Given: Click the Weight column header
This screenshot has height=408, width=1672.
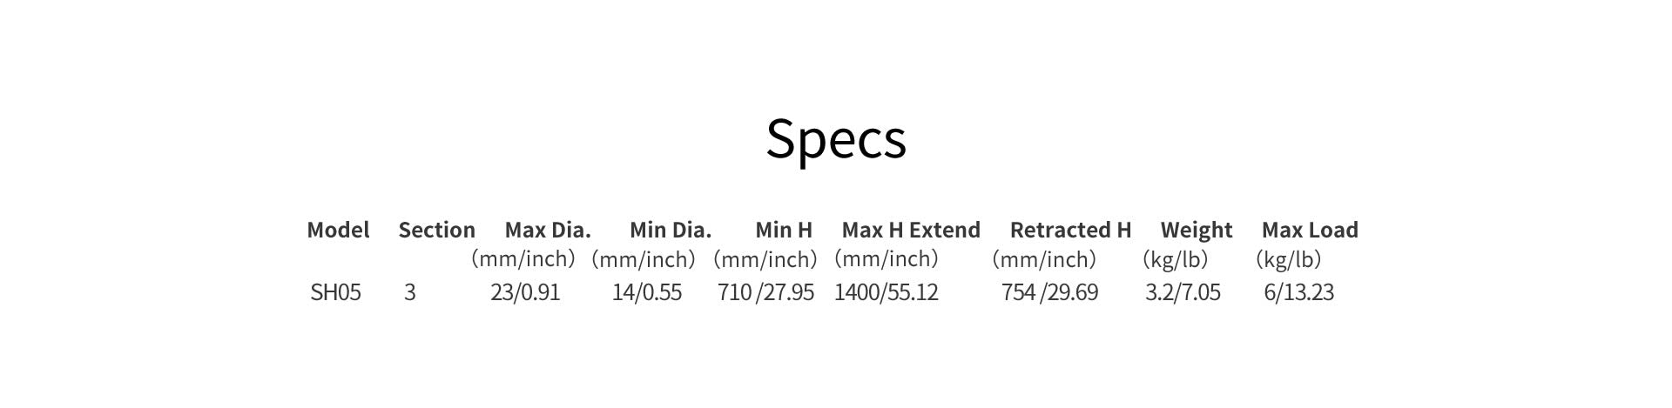Looking at the screenshot, I should [1196, 230].
